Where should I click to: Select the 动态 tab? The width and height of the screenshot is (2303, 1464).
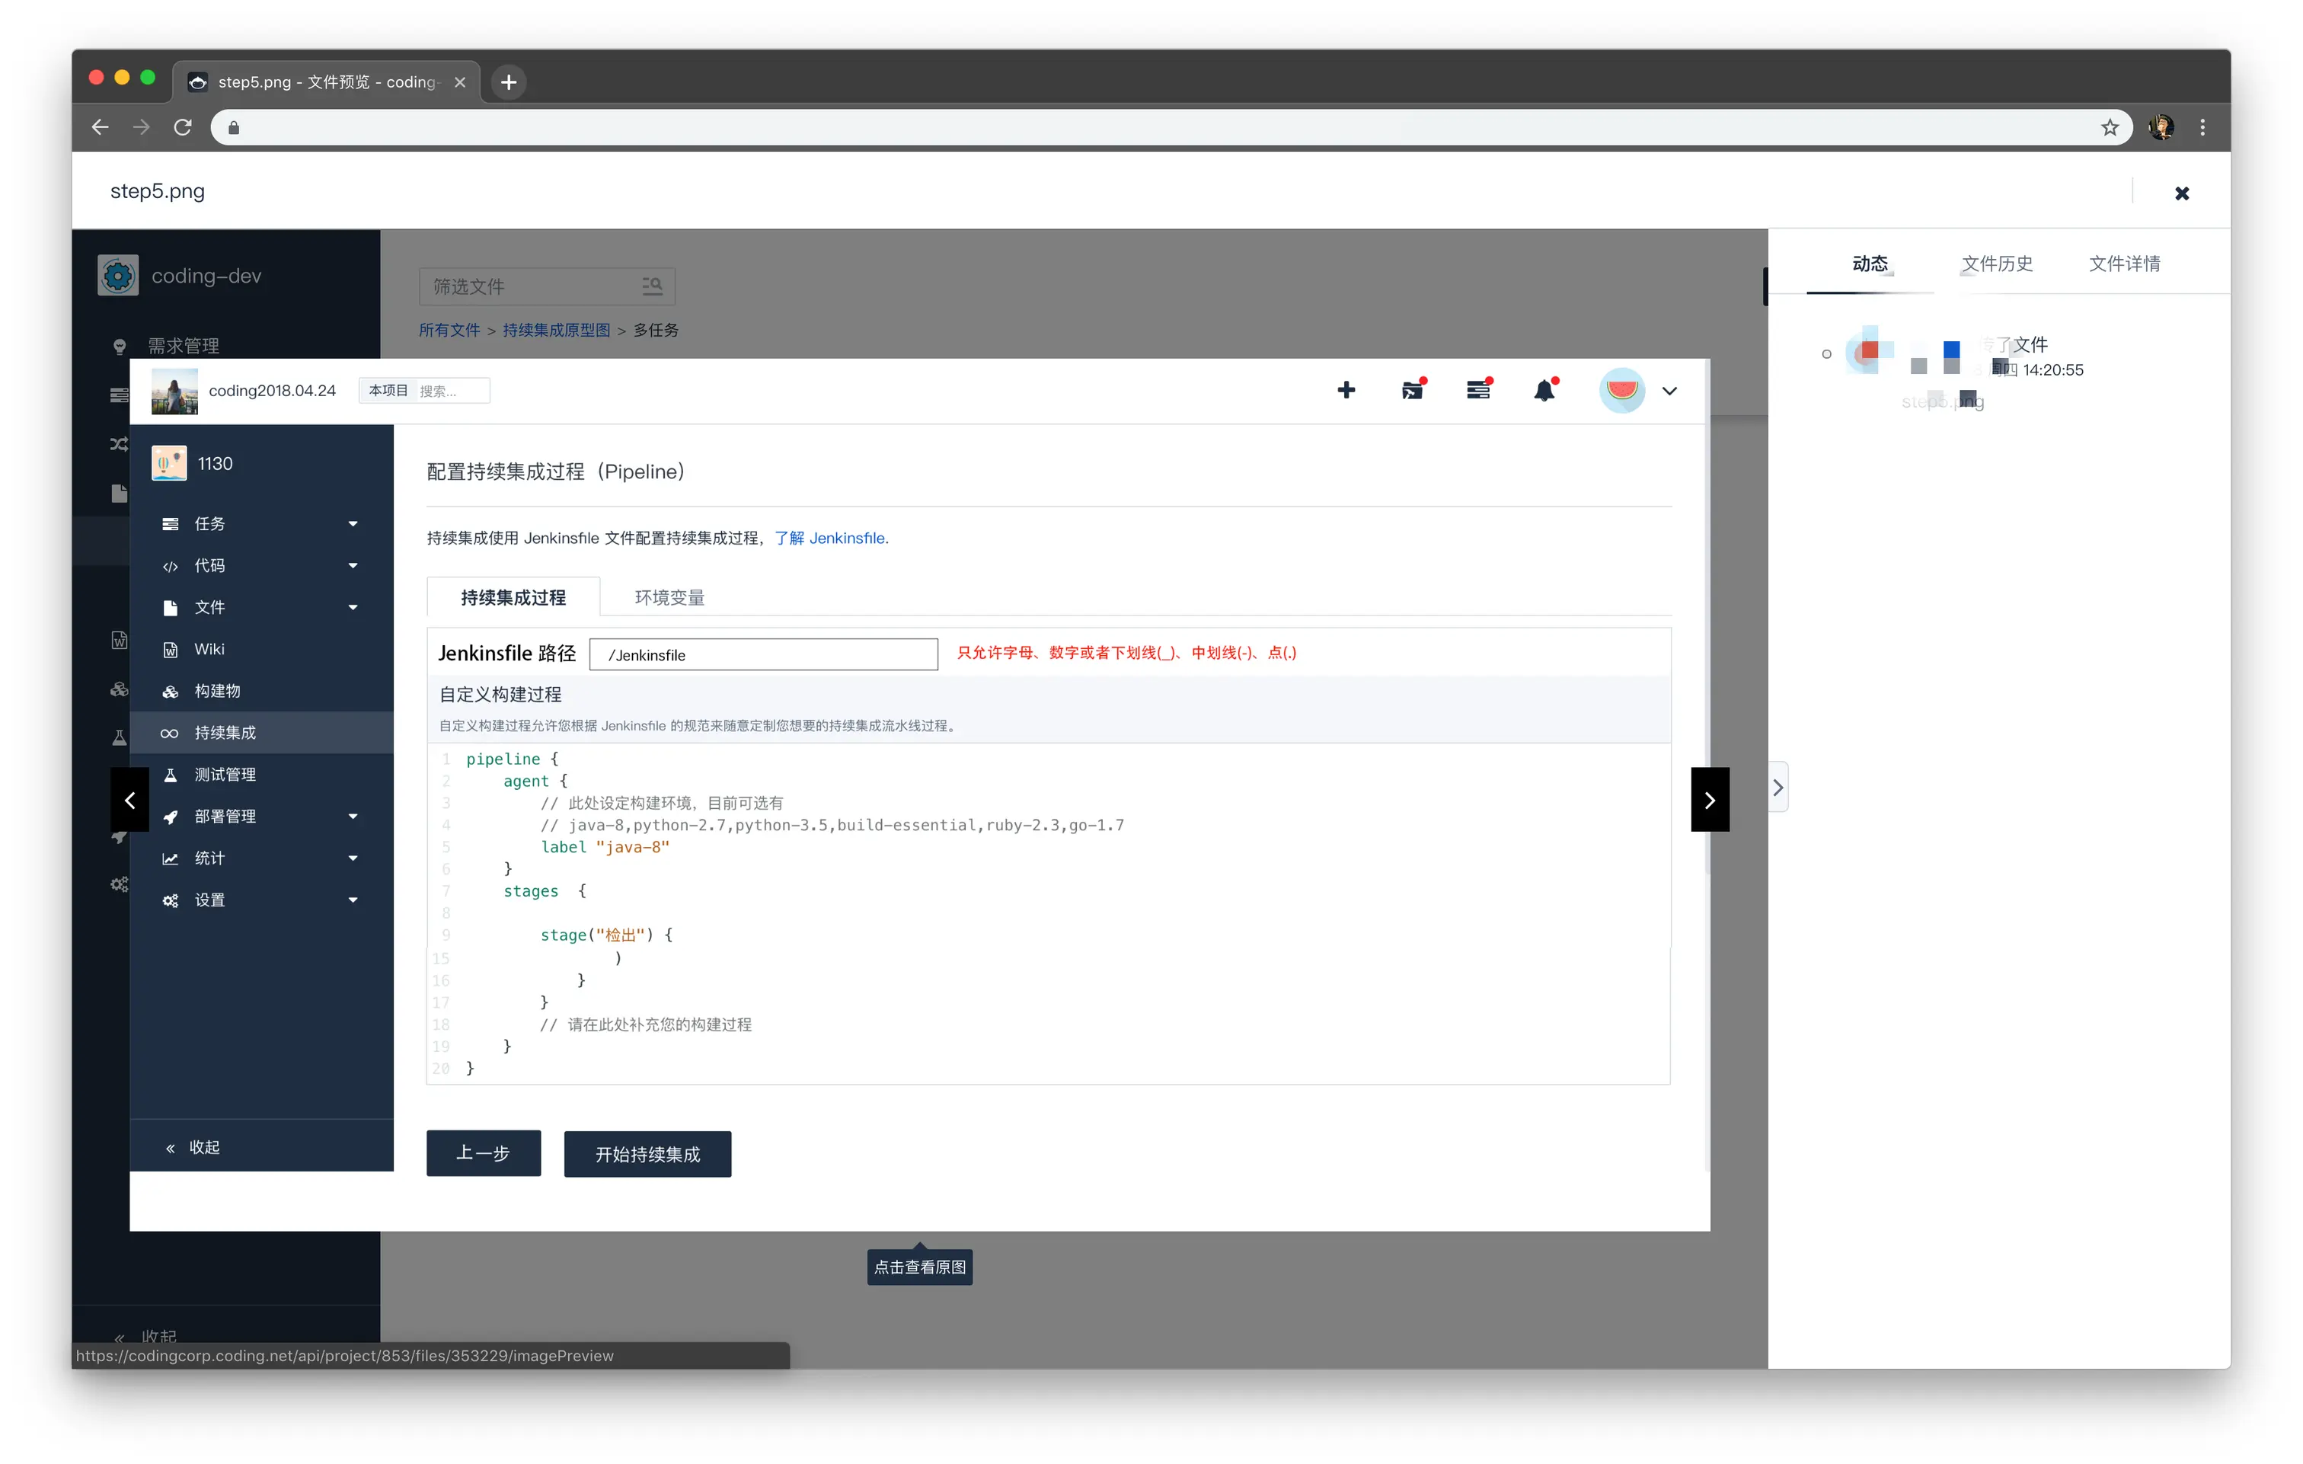[x=1869, y=263]
